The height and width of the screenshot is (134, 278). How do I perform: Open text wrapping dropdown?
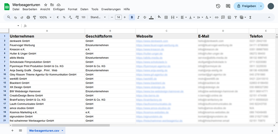(200, 17)
